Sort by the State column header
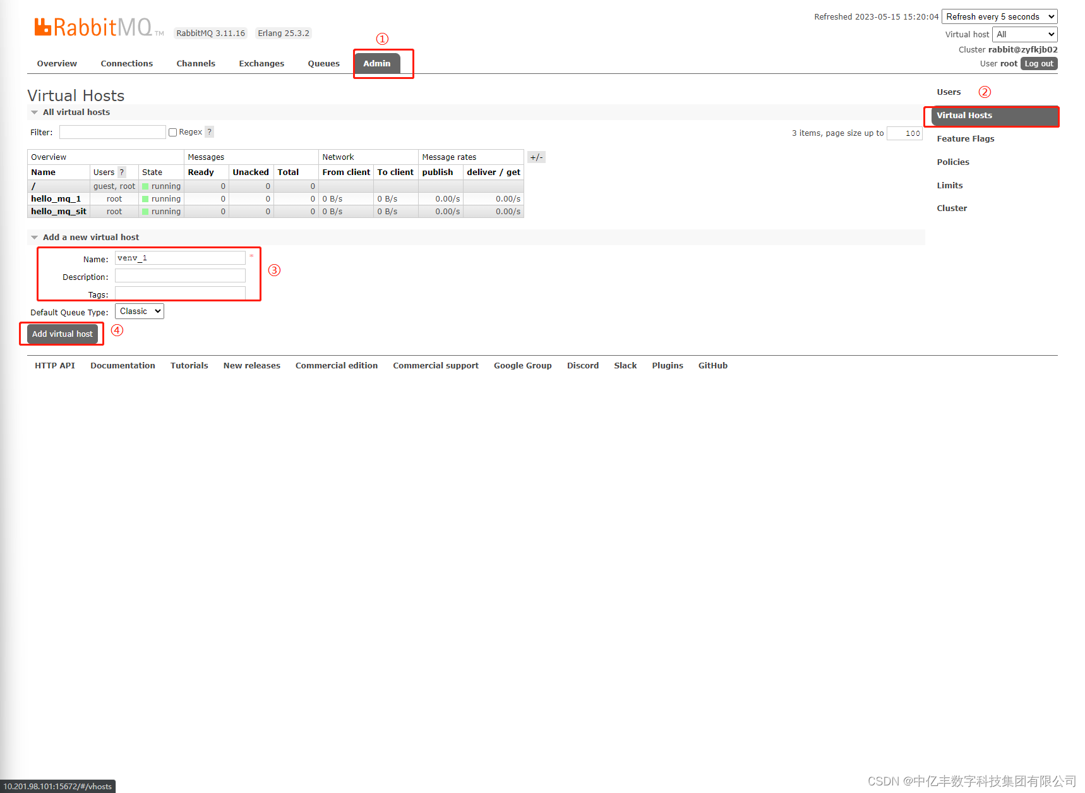 tap(152, 173)
